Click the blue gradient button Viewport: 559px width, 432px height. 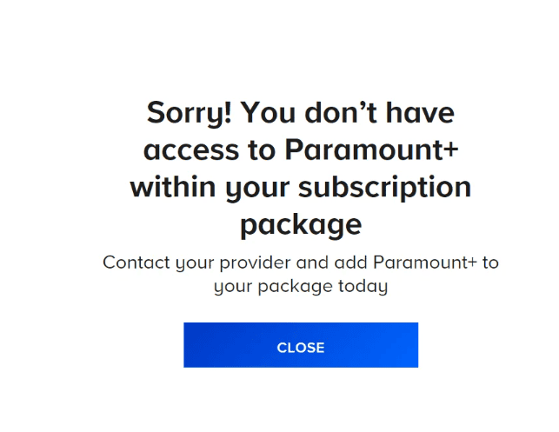click(x=301, y=345)
